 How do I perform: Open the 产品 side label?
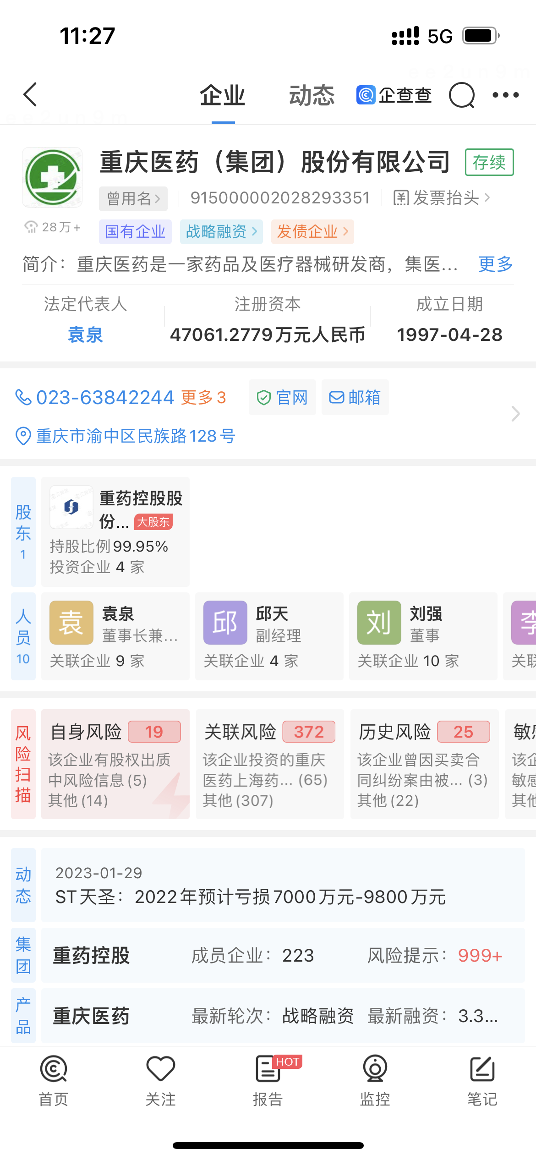[x=23, y=1016]
